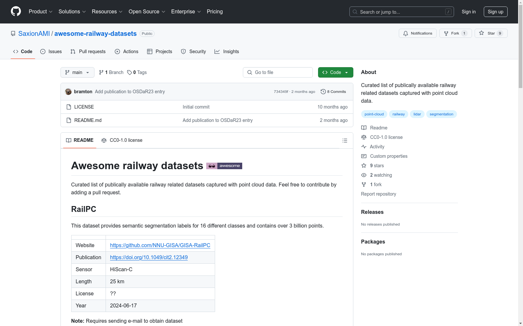Viewport: 523px width, 326px height.
Task: Click the file icon next to LICENSE
Action: click(69, 107)
